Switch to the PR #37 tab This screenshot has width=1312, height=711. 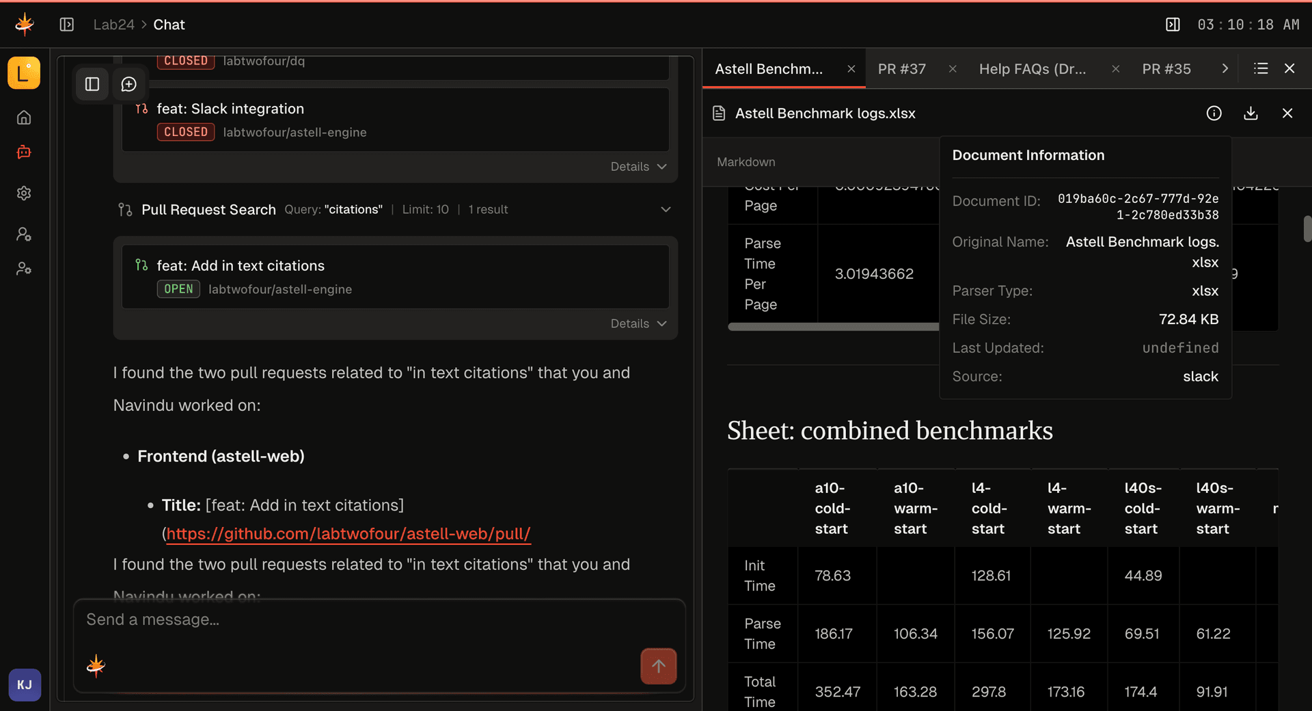pos(901,68)
